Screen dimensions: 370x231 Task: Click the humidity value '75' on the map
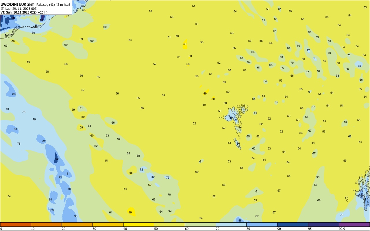point(359,66)
